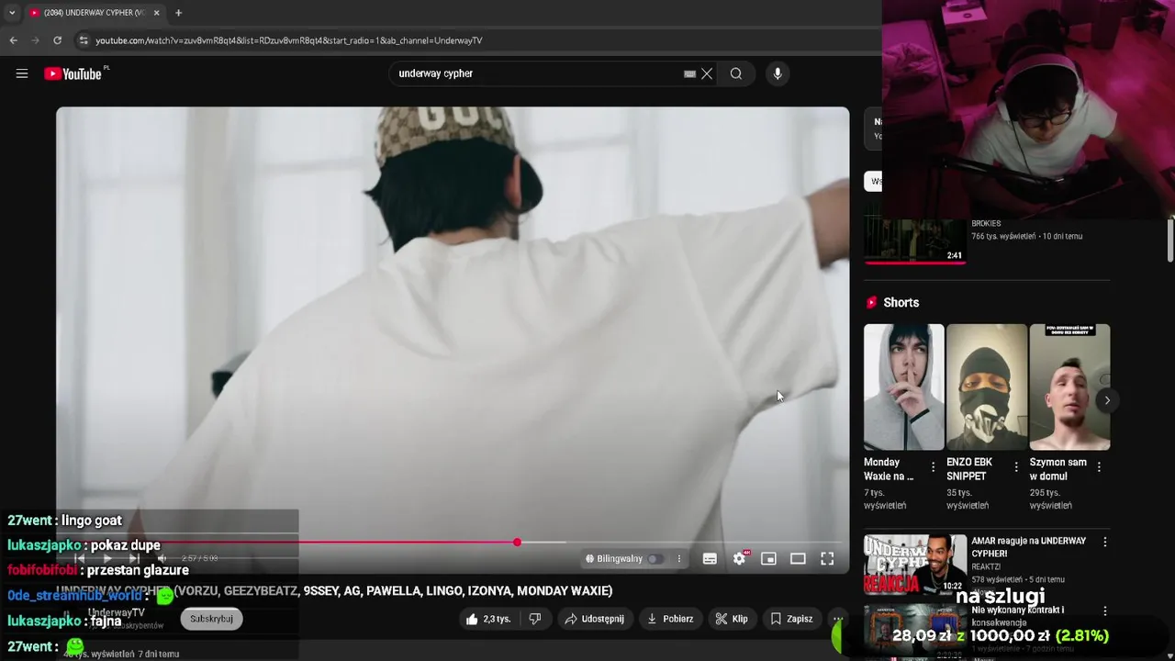Open options for the Monday Waxie short
This screenshot has width=1175, height=661.
pyautogui.click(x=934, y=467)
